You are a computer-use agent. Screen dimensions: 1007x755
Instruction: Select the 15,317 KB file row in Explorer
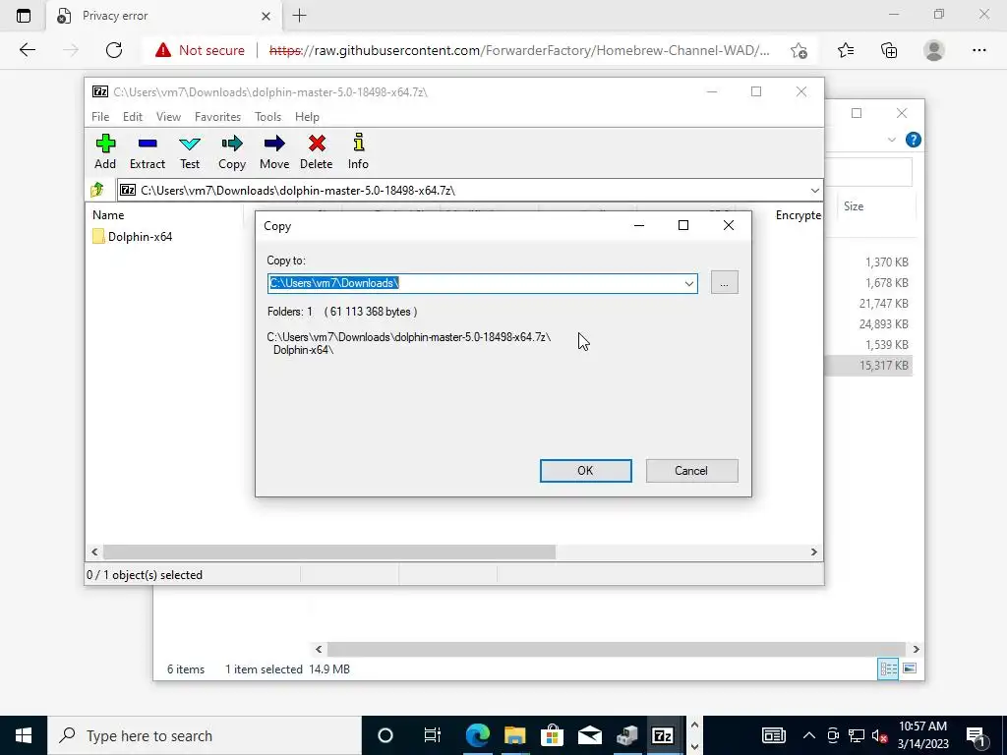point(868,366)
